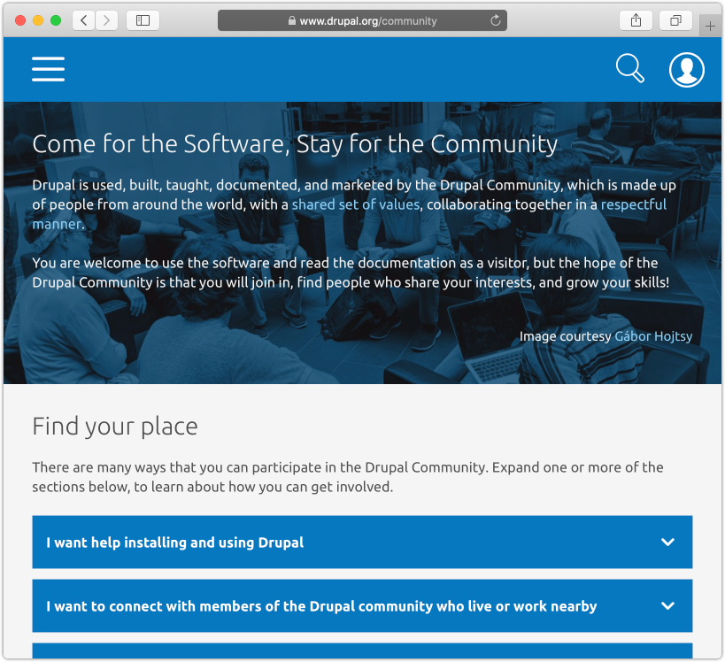Click 'Find your place' heading
725x662 pixels.
[x=115, y=427]
